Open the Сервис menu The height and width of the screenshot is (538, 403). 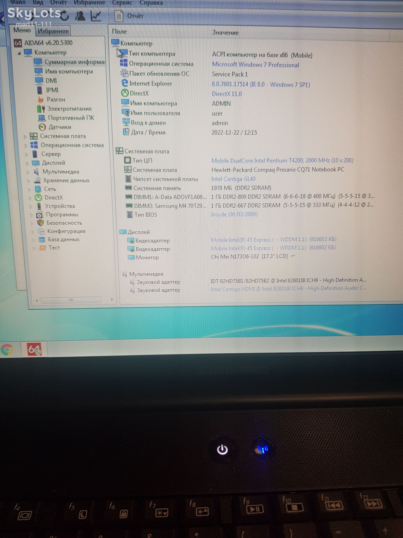click(x=122, y=3)
